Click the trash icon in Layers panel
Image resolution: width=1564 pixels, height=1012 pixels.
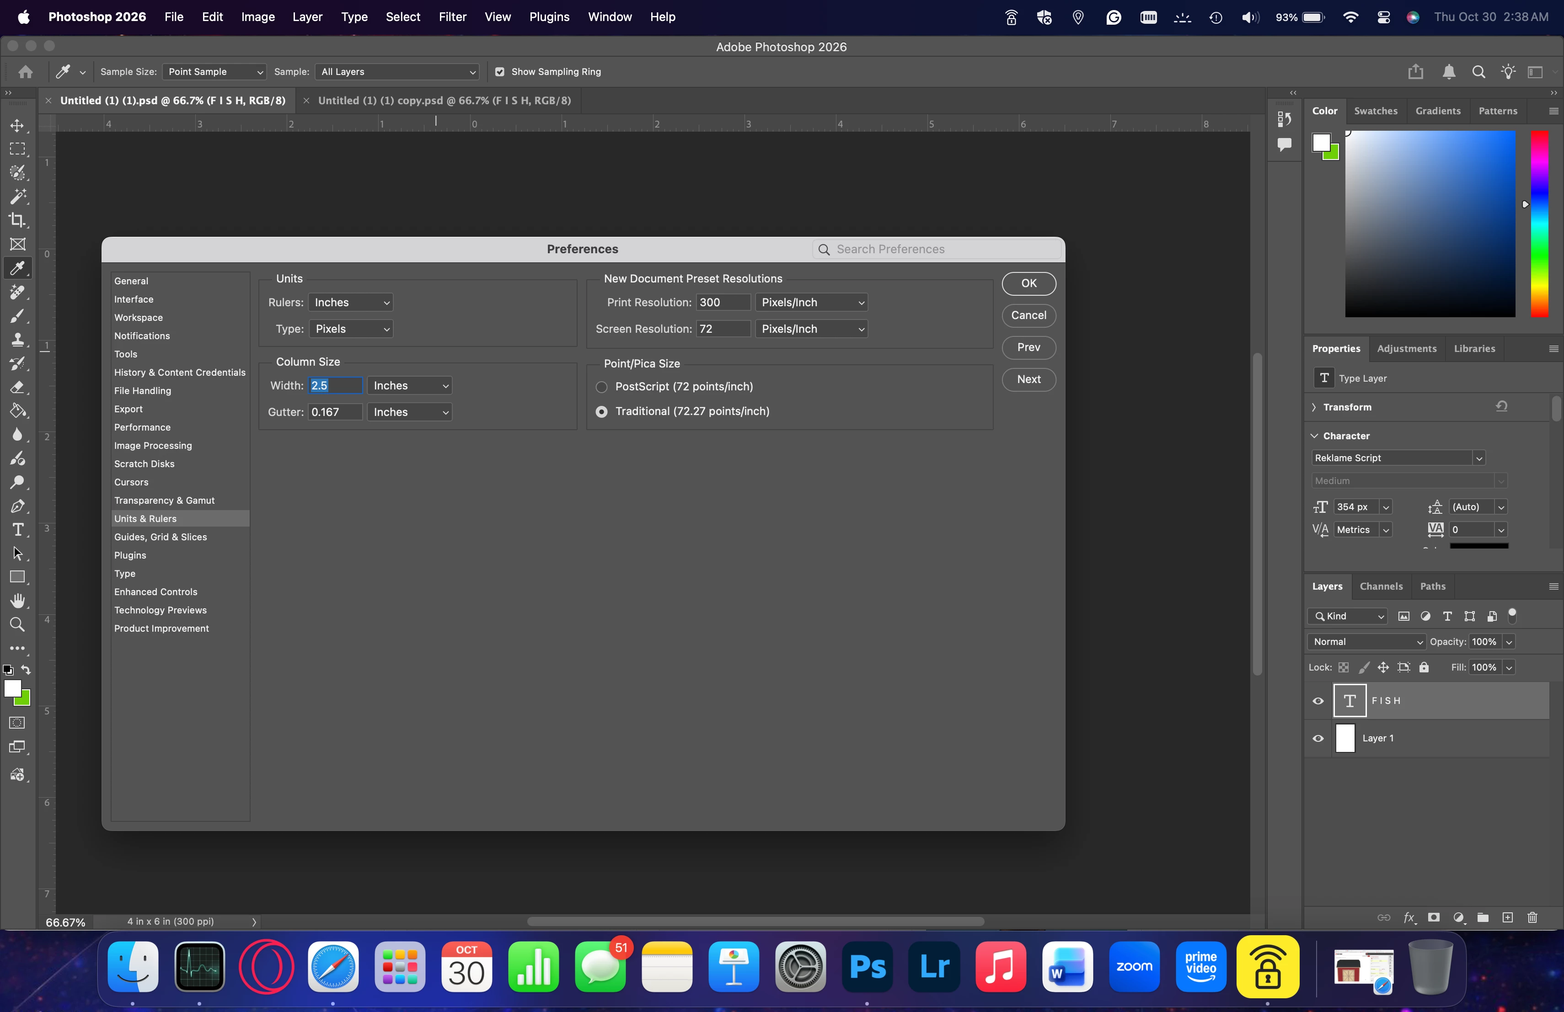point(1532,917)
